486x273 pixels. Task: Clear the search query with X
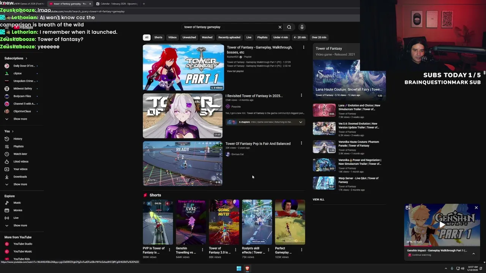[x=280, y=27]
